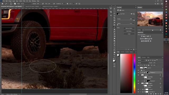This screenshot has width=169, height=95.
Task: Add vector mask button in Properties
Action: [134, 14]
